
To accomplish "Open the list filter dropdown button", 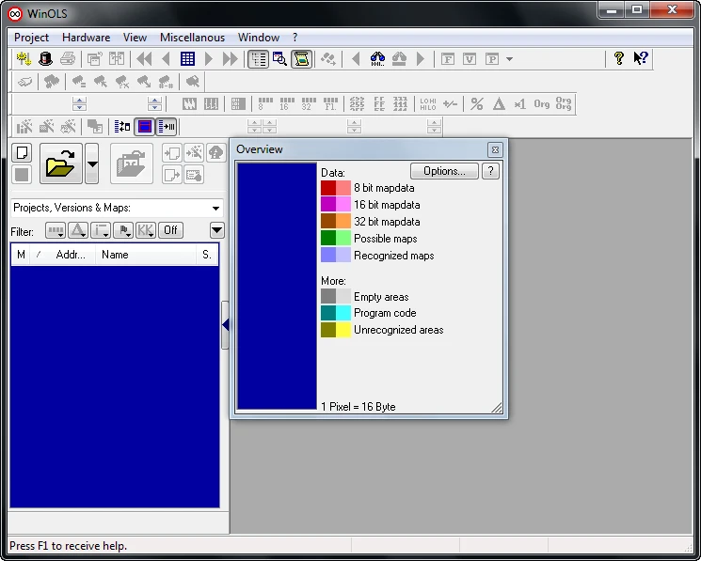I will [101, 230].
